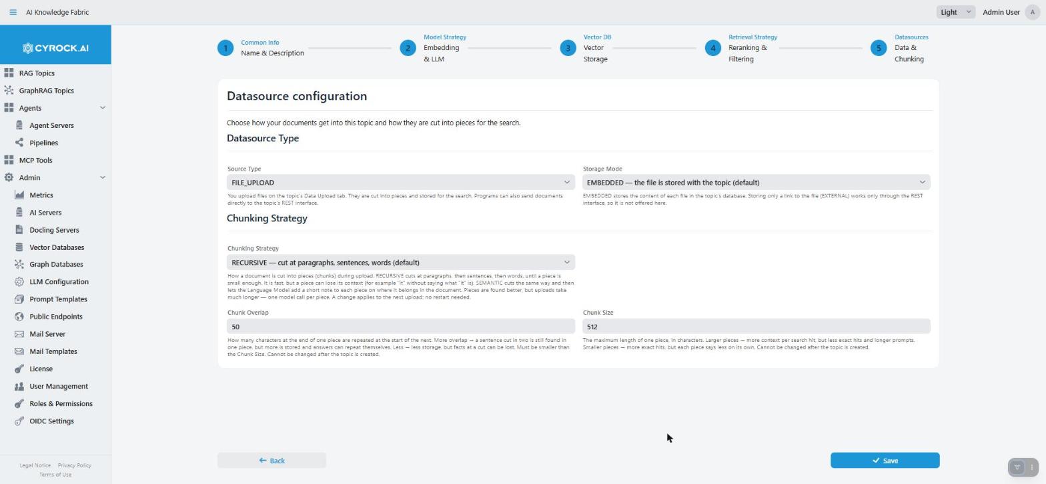Click the Agent Servers icon
1046x484 pixels.
pyautogui.click(x=19, y=125)
